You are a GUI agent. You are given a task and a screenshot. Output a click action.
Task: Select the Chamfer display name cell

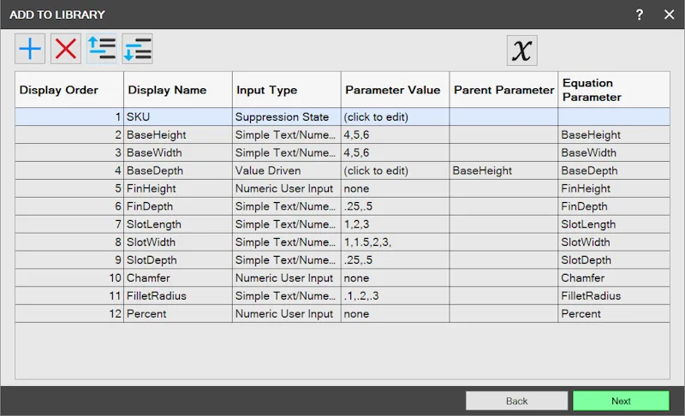pyautogui.click(x=178, y=278)
